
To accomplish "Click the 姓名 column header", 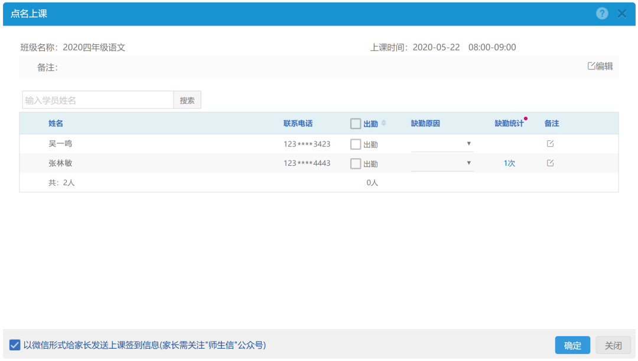I will tap(56, 124).
